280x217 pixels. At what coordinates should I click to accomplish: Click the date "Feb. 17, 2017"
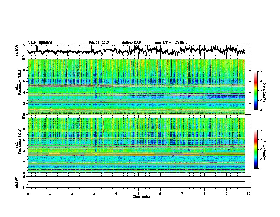(x=99, y=43)
